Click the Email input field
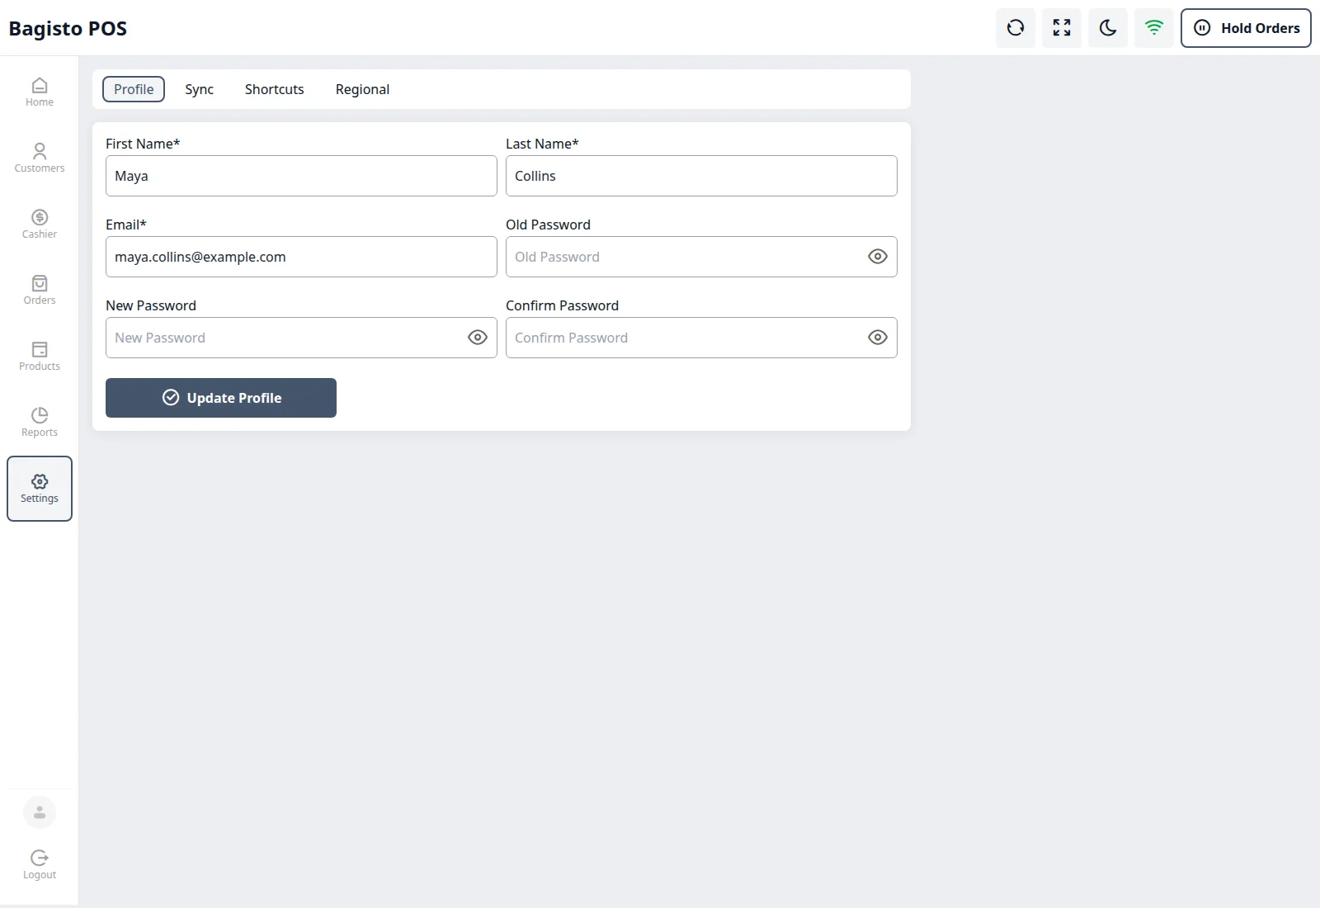 tap(301, 257)
